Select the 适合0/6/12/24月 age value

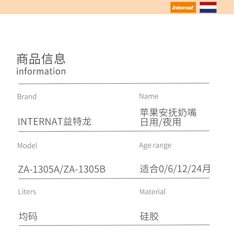pyautogui.click(x=175, y=169)
